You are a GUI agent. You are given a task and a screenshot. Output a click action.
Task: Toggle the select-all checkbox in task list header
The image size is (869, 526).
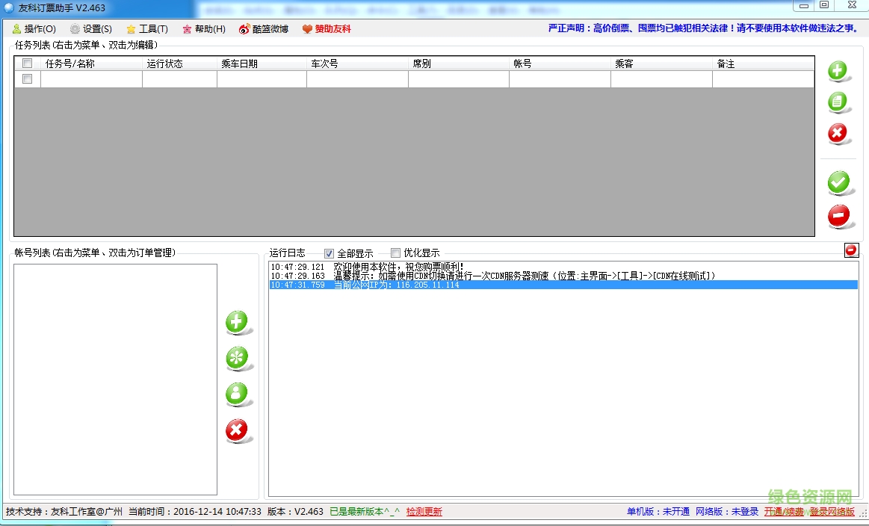click(27, 63)
